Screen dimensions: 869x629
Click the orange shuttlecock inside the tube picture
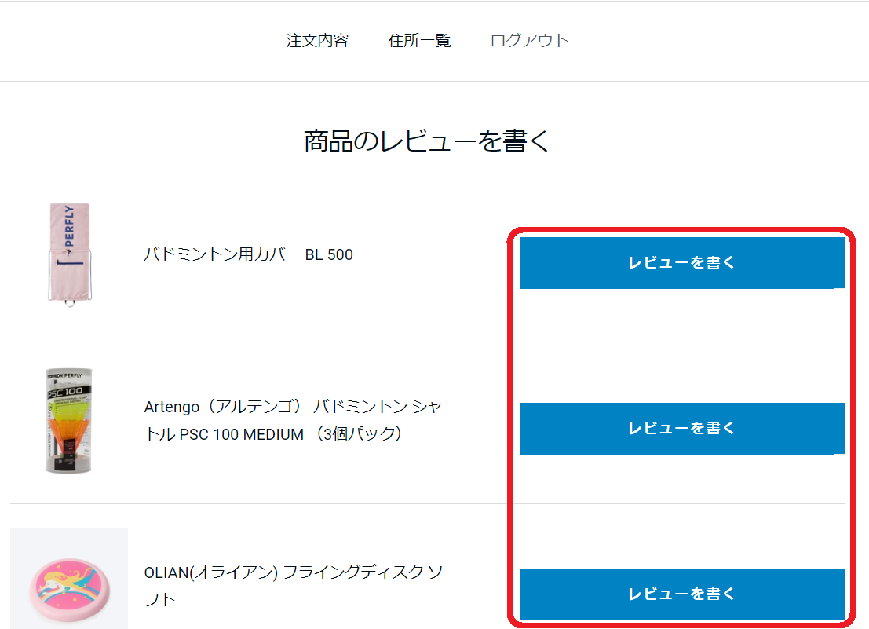click(69, 430)
